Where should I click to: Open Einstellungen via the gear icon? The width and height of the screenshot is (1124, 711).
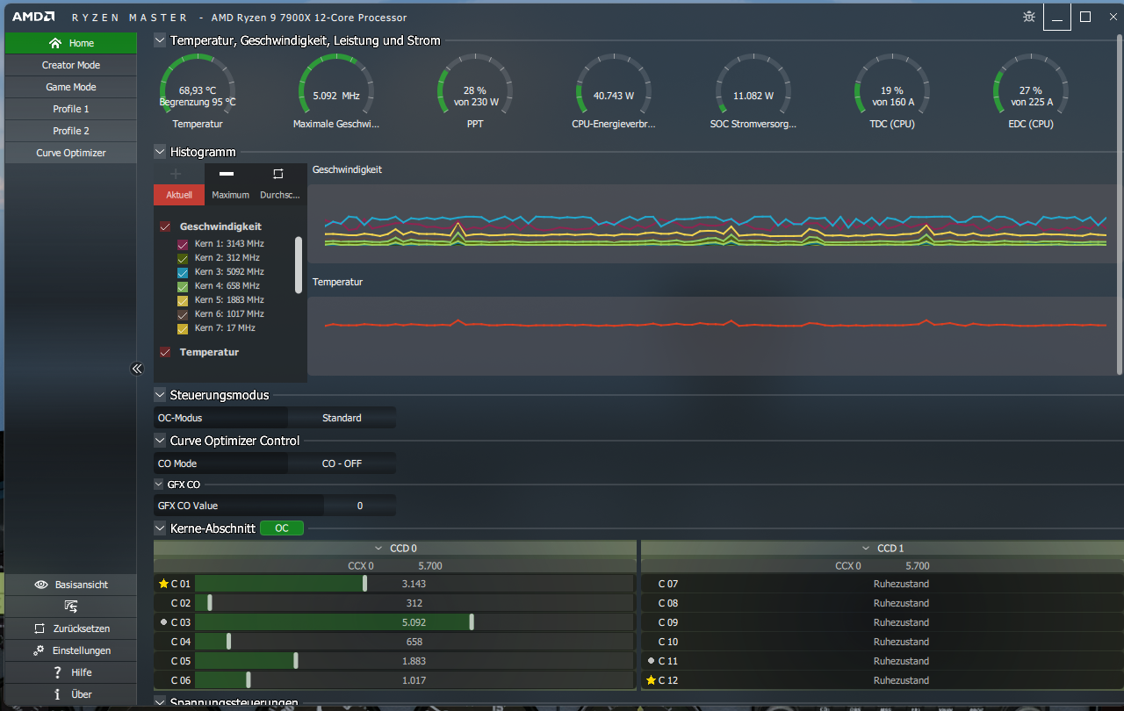38,650
